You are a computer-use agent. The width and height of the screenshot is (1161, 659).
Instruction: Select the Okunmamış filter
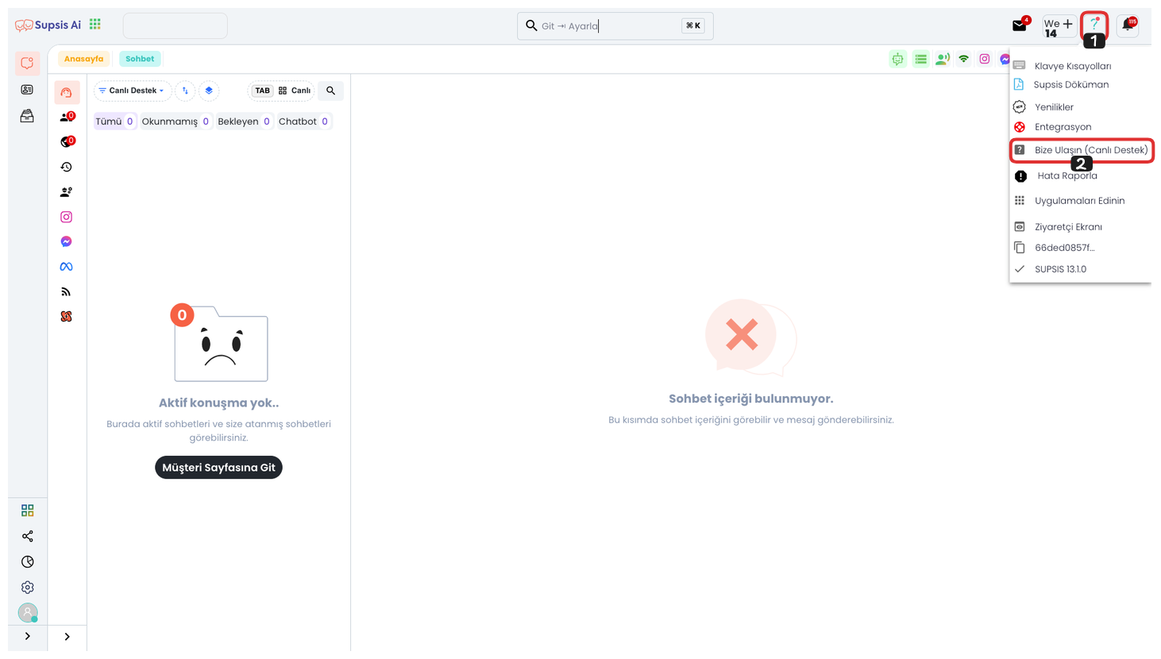[x=175, y=121]
